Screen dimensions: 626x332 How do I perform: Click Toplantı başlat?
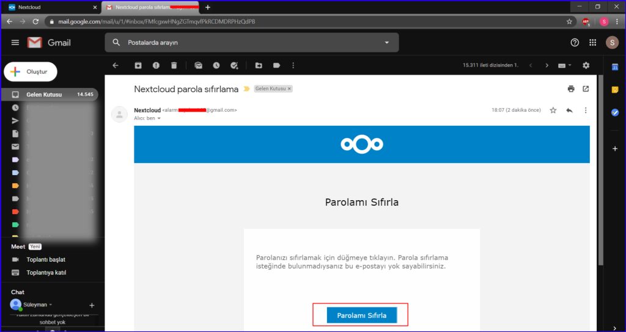point(46,259)
